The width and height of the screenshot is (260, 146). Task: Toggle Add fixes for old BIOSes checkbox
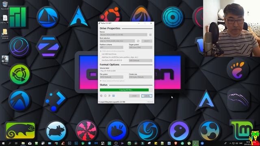click(x=101, y=57)
